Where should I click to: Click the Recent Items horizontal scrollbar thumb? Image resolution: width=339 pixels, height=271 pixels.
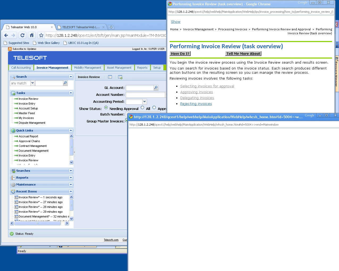pyautogui.click(x=37, y=223)
